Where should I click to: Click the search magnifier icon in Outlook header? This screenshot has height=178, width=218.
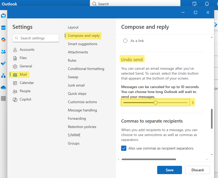[x=94, y=4]
